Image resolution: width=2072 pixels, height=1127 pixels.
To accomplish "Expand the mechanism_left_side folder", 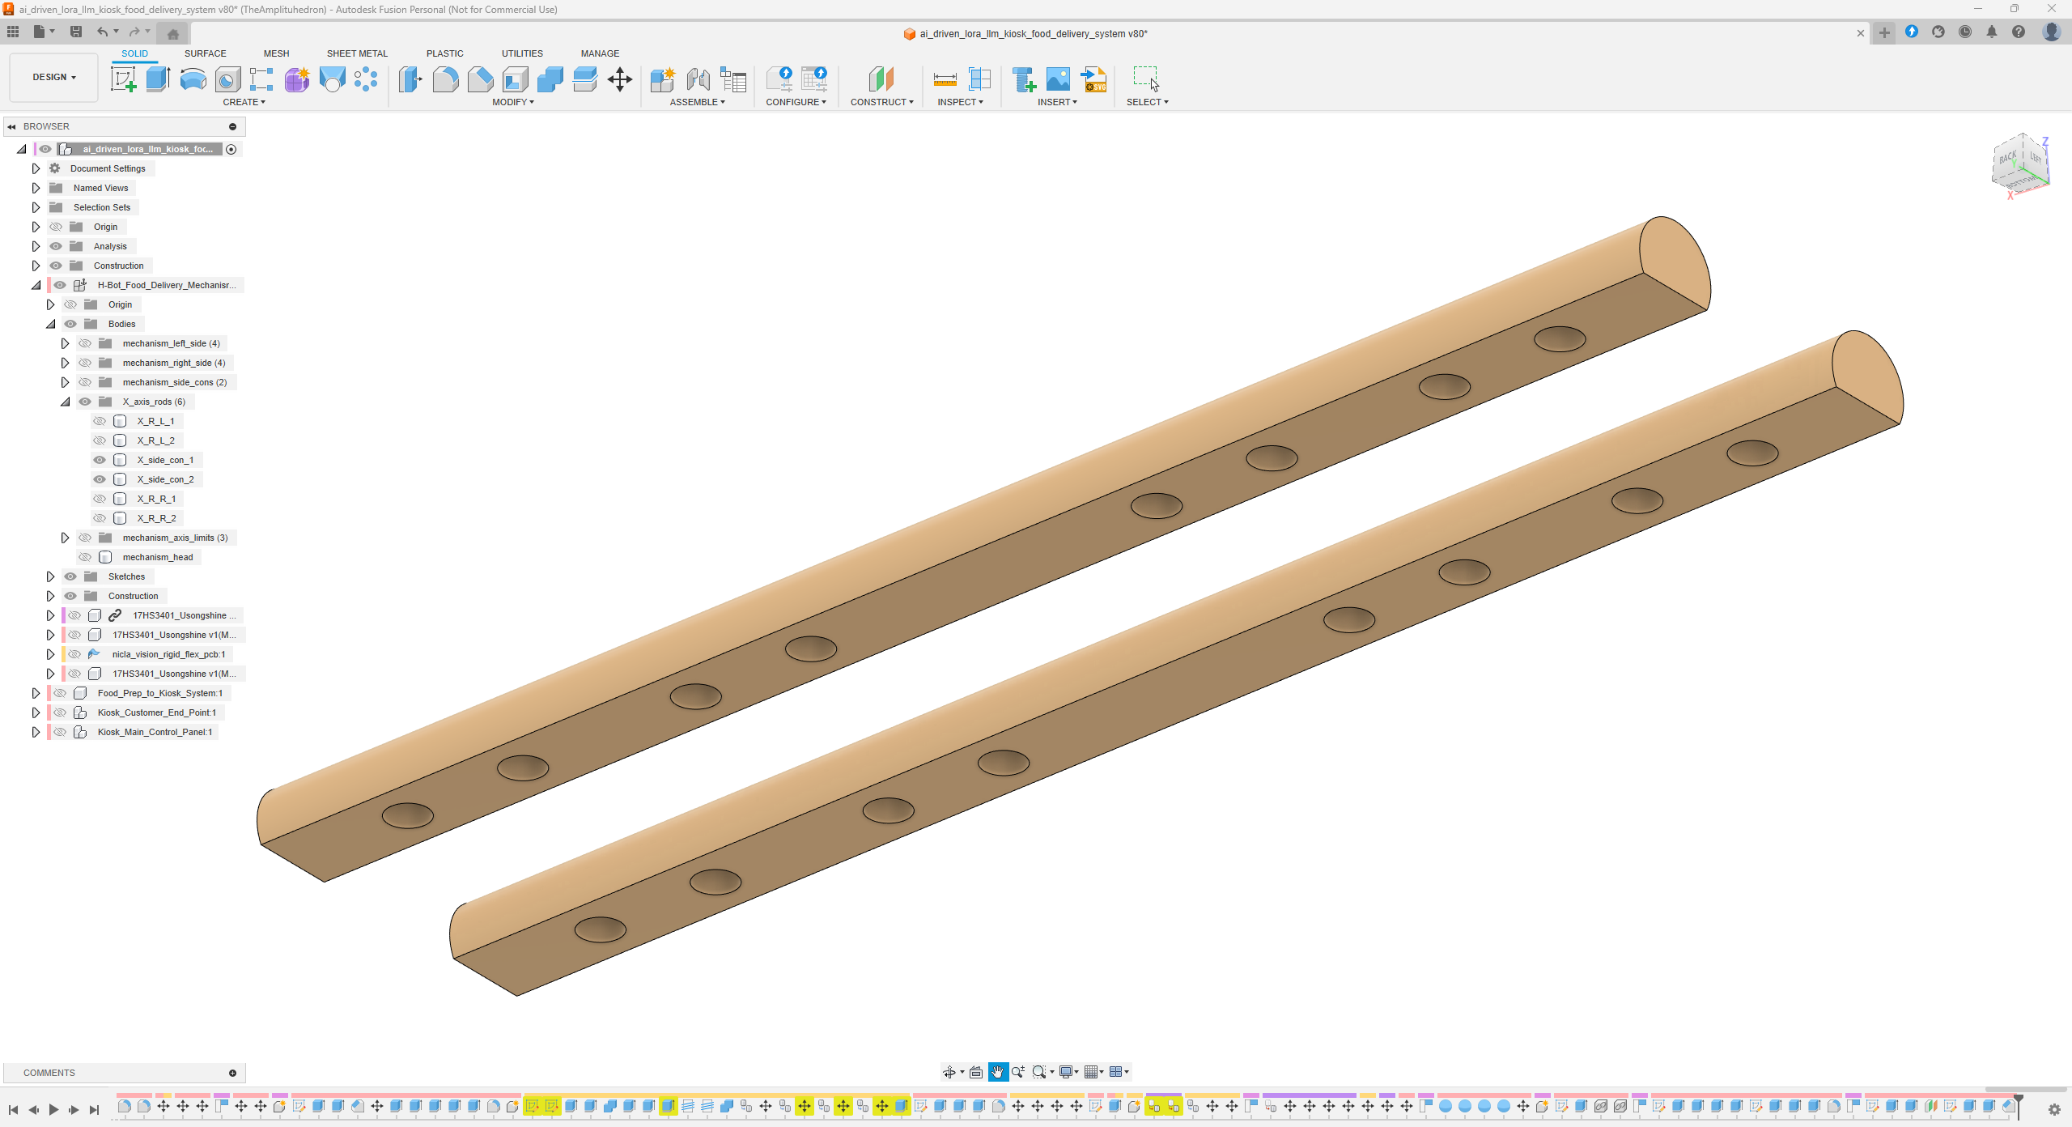I will point(65,343).
